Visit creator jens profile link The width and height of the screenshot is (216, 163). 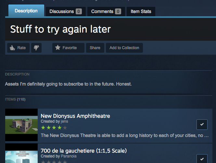point(64,121)
